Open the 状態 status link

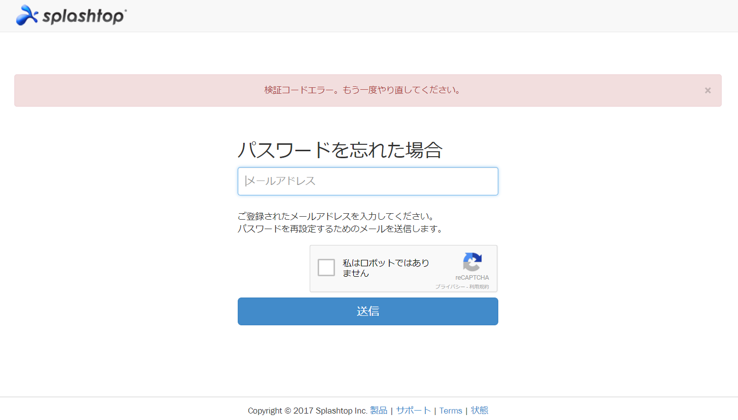tap(479, 411)
